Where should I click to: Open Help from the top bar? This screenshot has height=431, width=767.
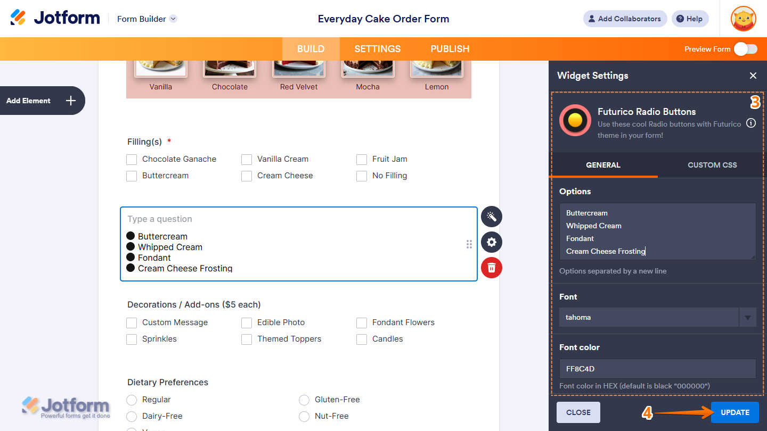690,19
